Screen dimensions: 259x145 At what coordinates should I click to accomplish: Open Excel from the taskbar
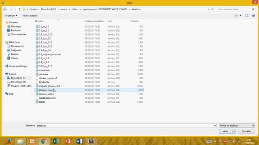(x=56, y=141)
